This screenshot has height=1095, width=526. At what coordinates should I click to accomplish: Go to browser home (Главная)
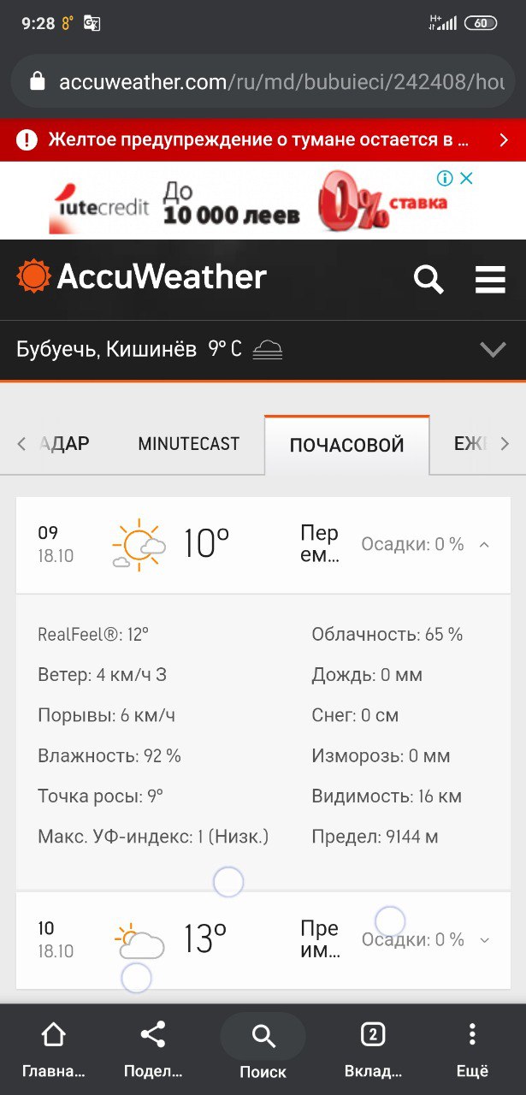[x=53, y=1047]
